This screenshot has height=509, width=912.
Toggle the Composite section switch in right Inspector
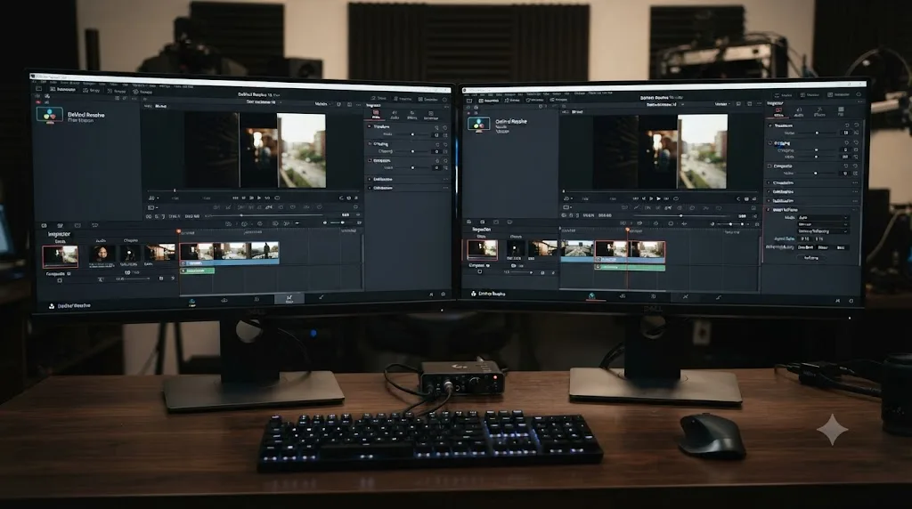point(770,166)
